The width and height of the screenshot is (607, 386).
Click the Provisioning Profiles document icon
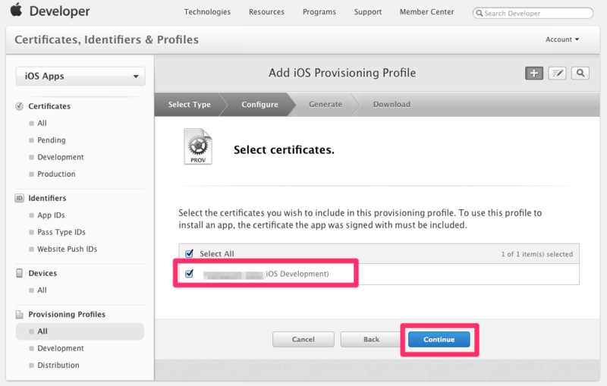click(19, 315)
